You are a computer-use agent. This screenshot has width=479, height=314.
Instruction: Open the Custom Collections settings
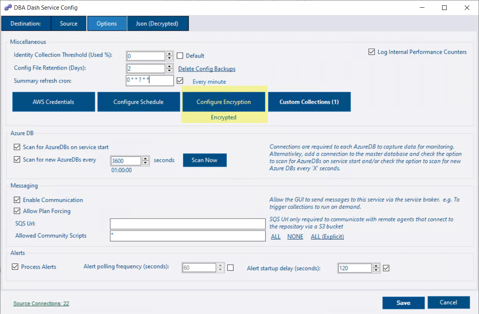pos(309,102)
